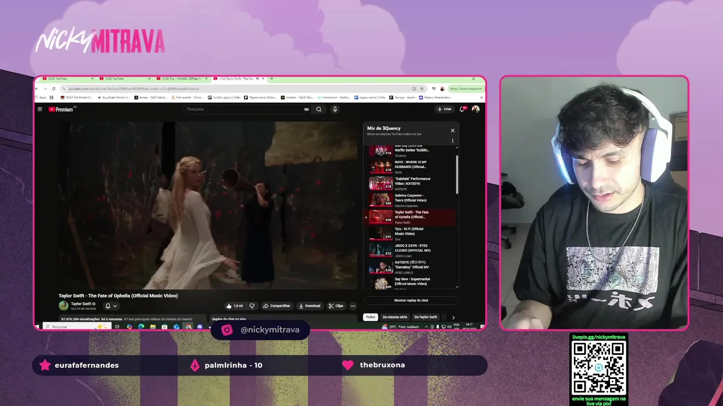
Task: Click the YouTube Premium logo
Action: coord(61,109)
